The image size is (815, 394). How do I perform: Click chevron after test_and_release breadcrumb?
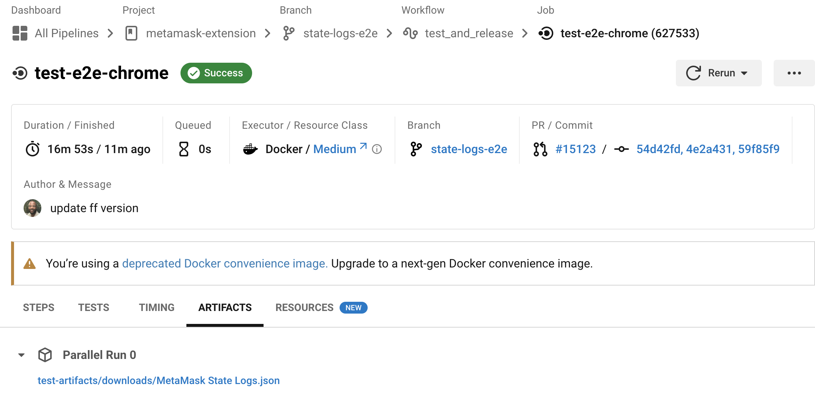coord(525,33)
